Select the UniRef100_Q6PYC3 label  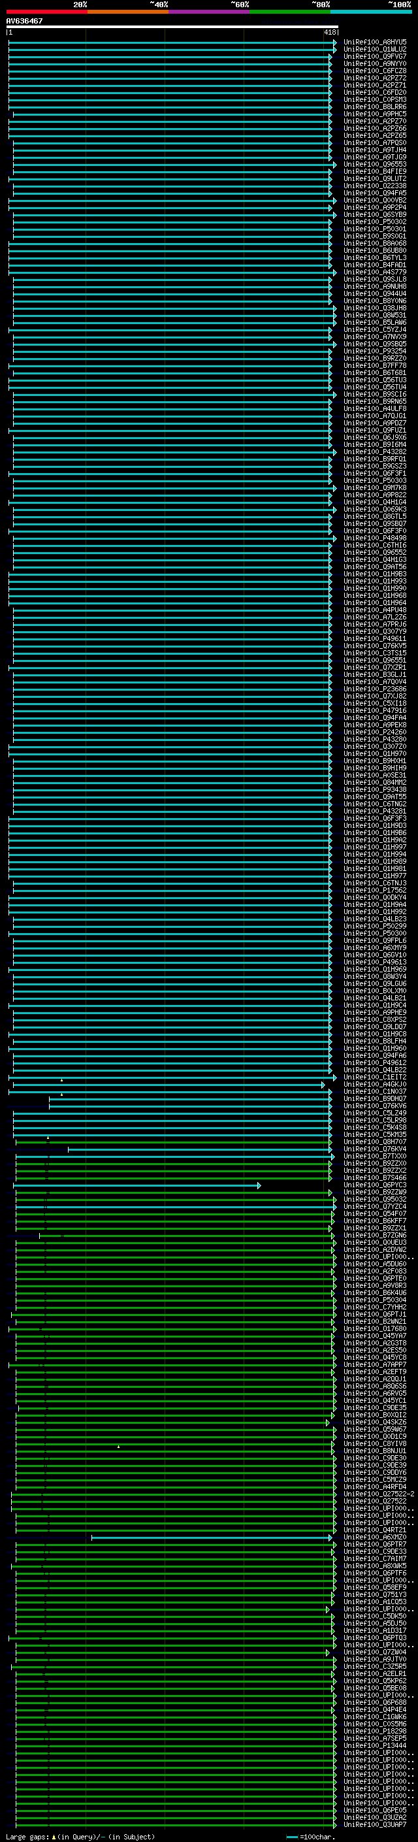[374, 1185]
